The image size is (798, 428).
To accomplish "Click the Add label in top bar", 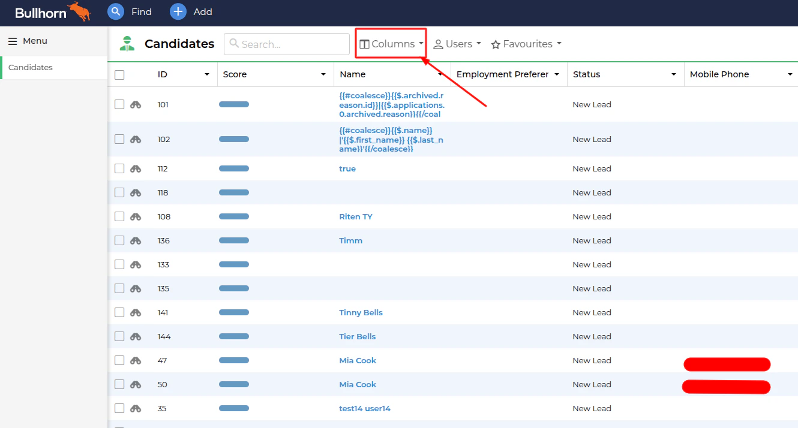I will (x=203, y=11).
